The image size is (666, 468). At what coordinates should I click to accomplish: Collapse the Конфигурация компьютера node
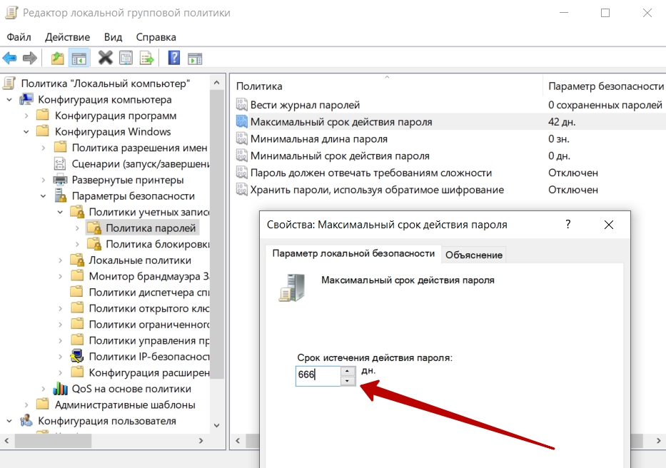(x=9, y=100)
